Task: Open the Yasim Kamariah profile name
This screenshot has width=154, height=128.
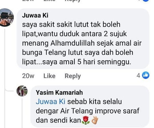Action: pyautogui.click(x=59, y=92)
